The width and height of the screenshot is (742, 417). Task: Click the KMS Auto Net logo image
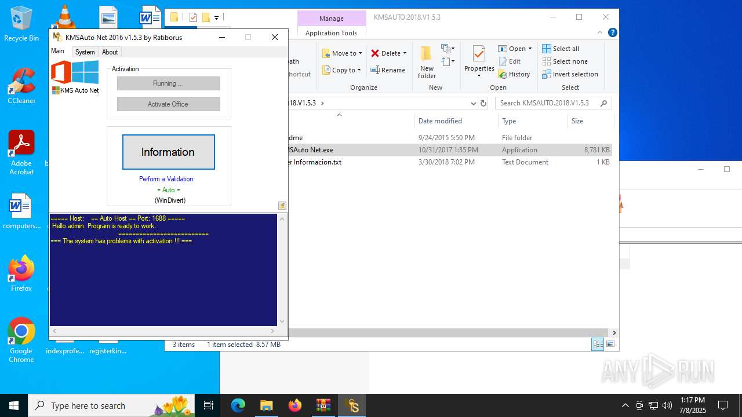(75, 78)
